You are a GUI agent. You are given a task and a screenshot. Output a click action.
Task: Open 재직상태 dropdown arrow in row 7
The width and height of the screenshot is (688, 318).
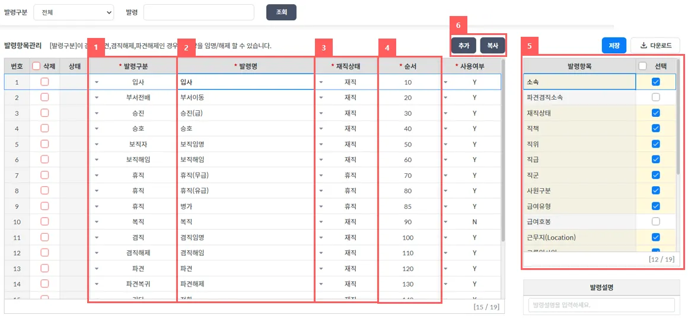(x=321, y=176)
